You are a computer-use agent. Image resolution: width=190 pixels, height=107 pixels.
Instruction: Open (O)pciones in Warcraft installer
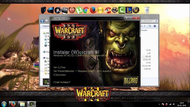point(59,75)
